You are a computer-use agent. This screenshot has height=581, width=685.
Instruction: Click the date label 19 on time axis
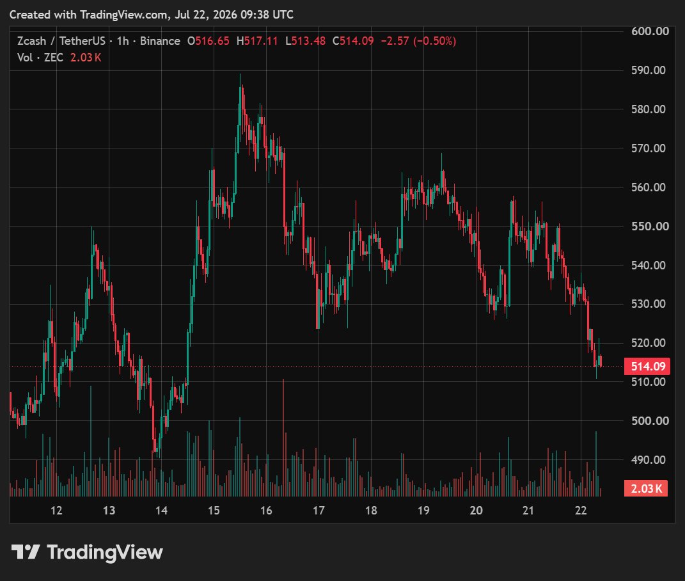[423, 510]
